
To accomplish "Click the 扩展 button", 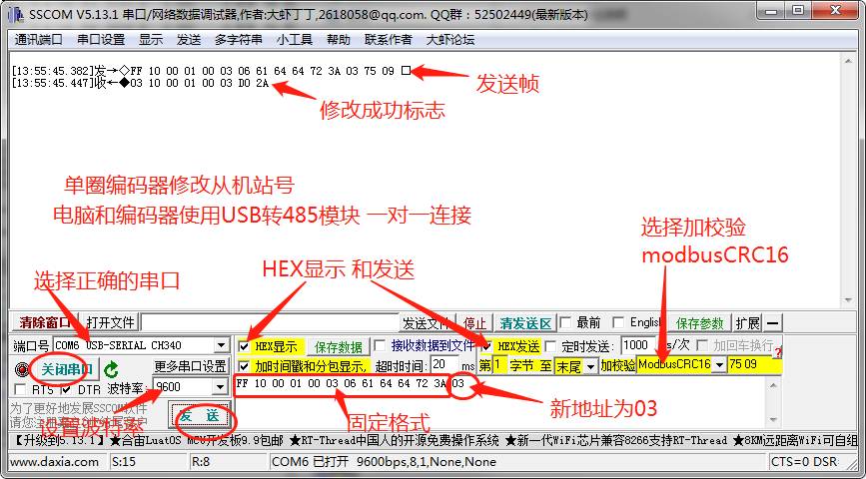I will [x=747, y=323].
